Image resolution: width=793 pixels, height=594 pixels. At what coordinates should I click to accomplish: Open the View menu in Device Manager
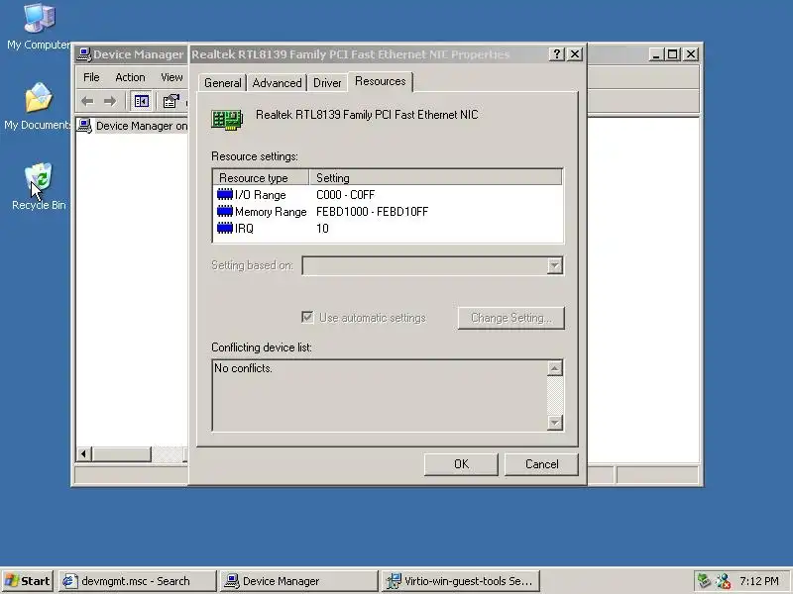[171, 77]
